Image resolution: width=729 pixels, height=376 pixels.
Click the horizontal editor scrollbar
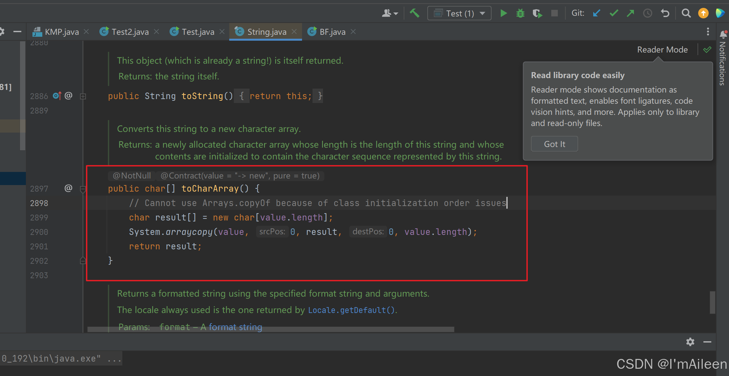click(271, 329)
